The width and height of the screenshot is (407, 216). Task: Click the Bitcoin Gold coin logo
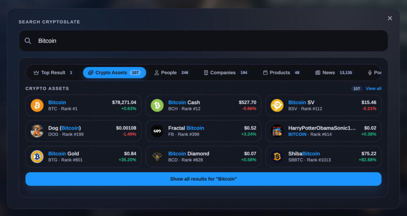[x=37, y=157]
